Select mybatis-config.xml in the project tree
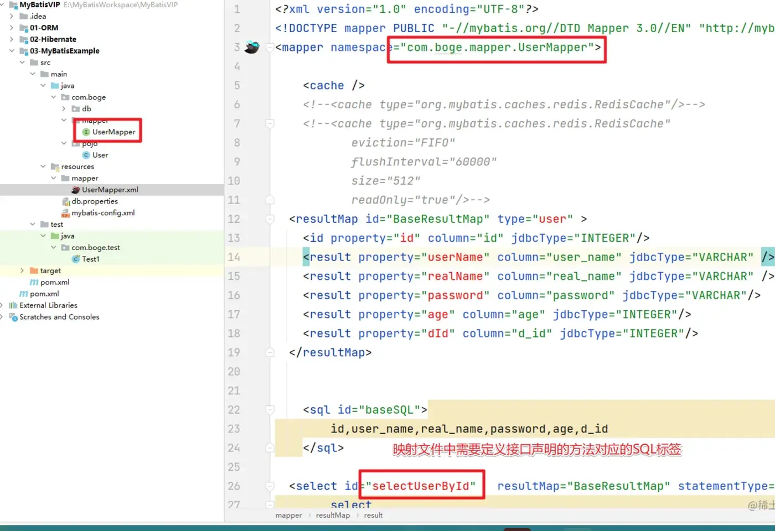 (103, 213)
